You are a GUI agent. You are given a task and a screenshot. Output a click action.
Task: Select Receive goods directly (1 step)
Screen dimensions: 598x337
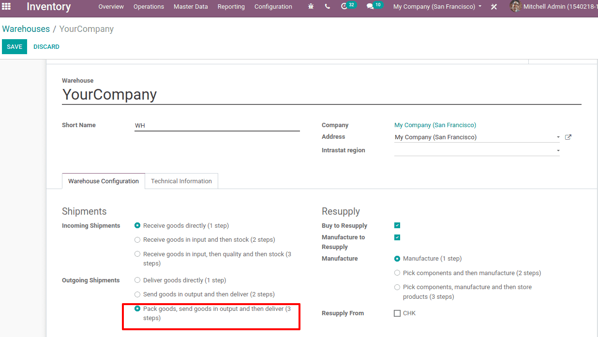(x=137, y=225)
